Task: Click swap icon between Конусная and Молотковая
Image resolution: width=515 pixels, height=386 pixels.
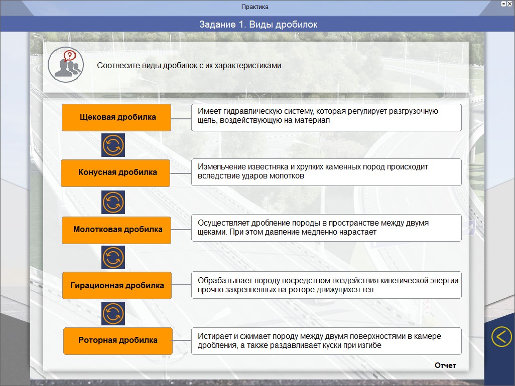Action: pyautogui.click(x=113, y=202)
